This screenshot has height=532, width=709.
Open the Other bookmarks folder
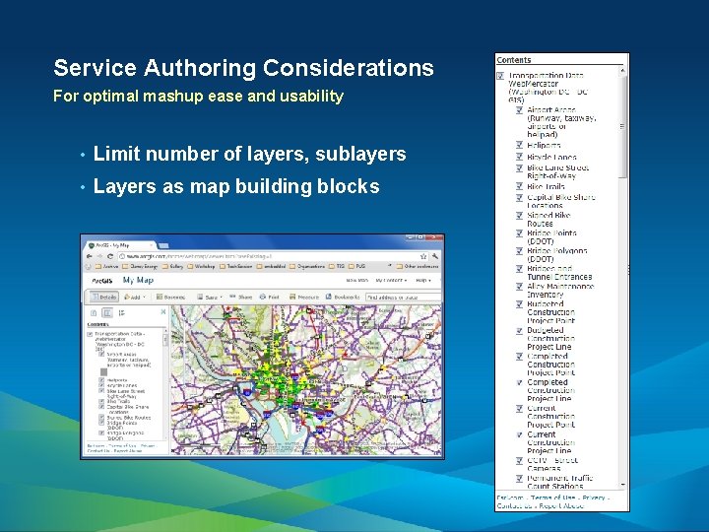tap(418, 266)
